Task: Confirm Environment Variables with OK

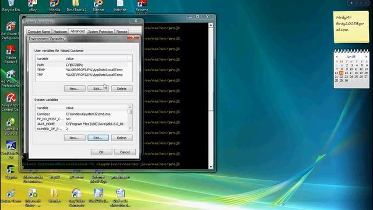Action: (x=101, y=152)
